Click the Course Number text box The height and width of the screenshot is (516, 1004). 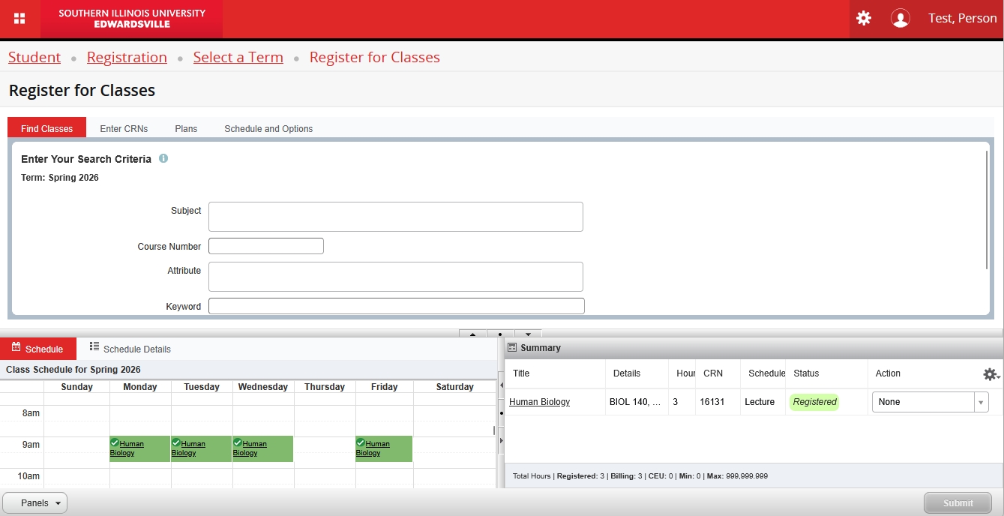coord(266,246)
